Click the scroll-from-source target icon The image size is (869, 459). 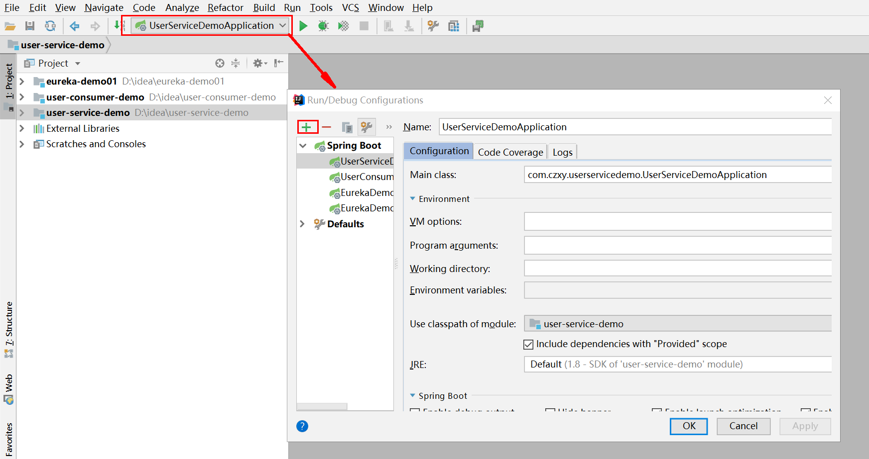(x=220, y=63)
